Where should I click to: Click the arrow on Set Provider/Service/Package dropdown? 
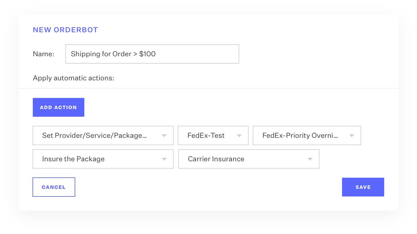tap(164, 136)
